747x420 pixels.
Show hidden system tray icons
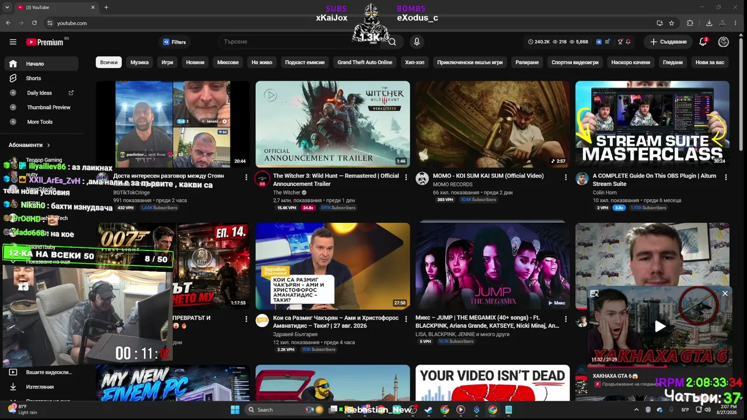636,409
